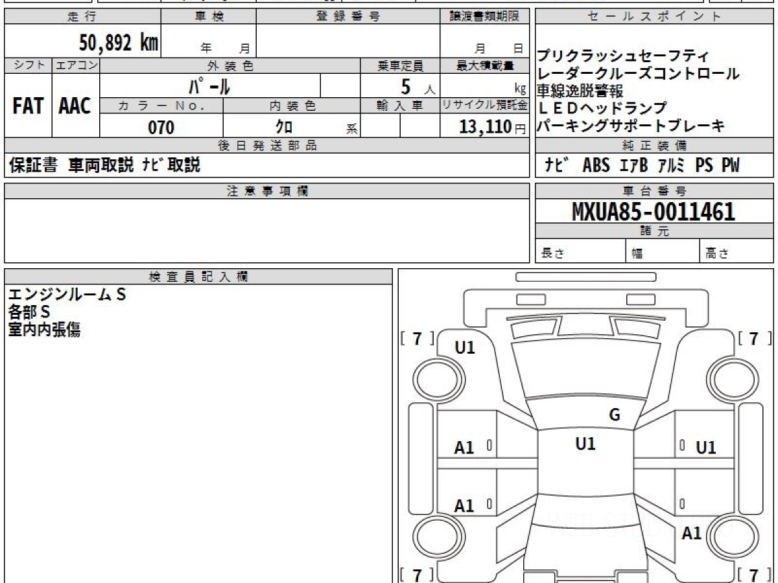778x583 pixels.
Task: Select the 外装色 header
Action: click(x=230, y=65)
